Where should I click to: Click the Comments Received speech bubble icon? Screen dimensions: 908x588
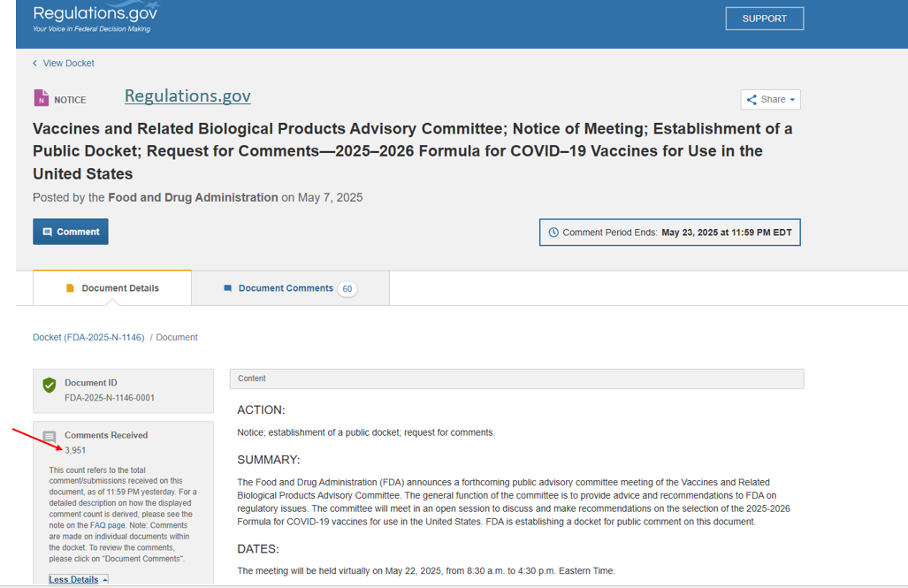pyautogui.click(x=50, y=437)
